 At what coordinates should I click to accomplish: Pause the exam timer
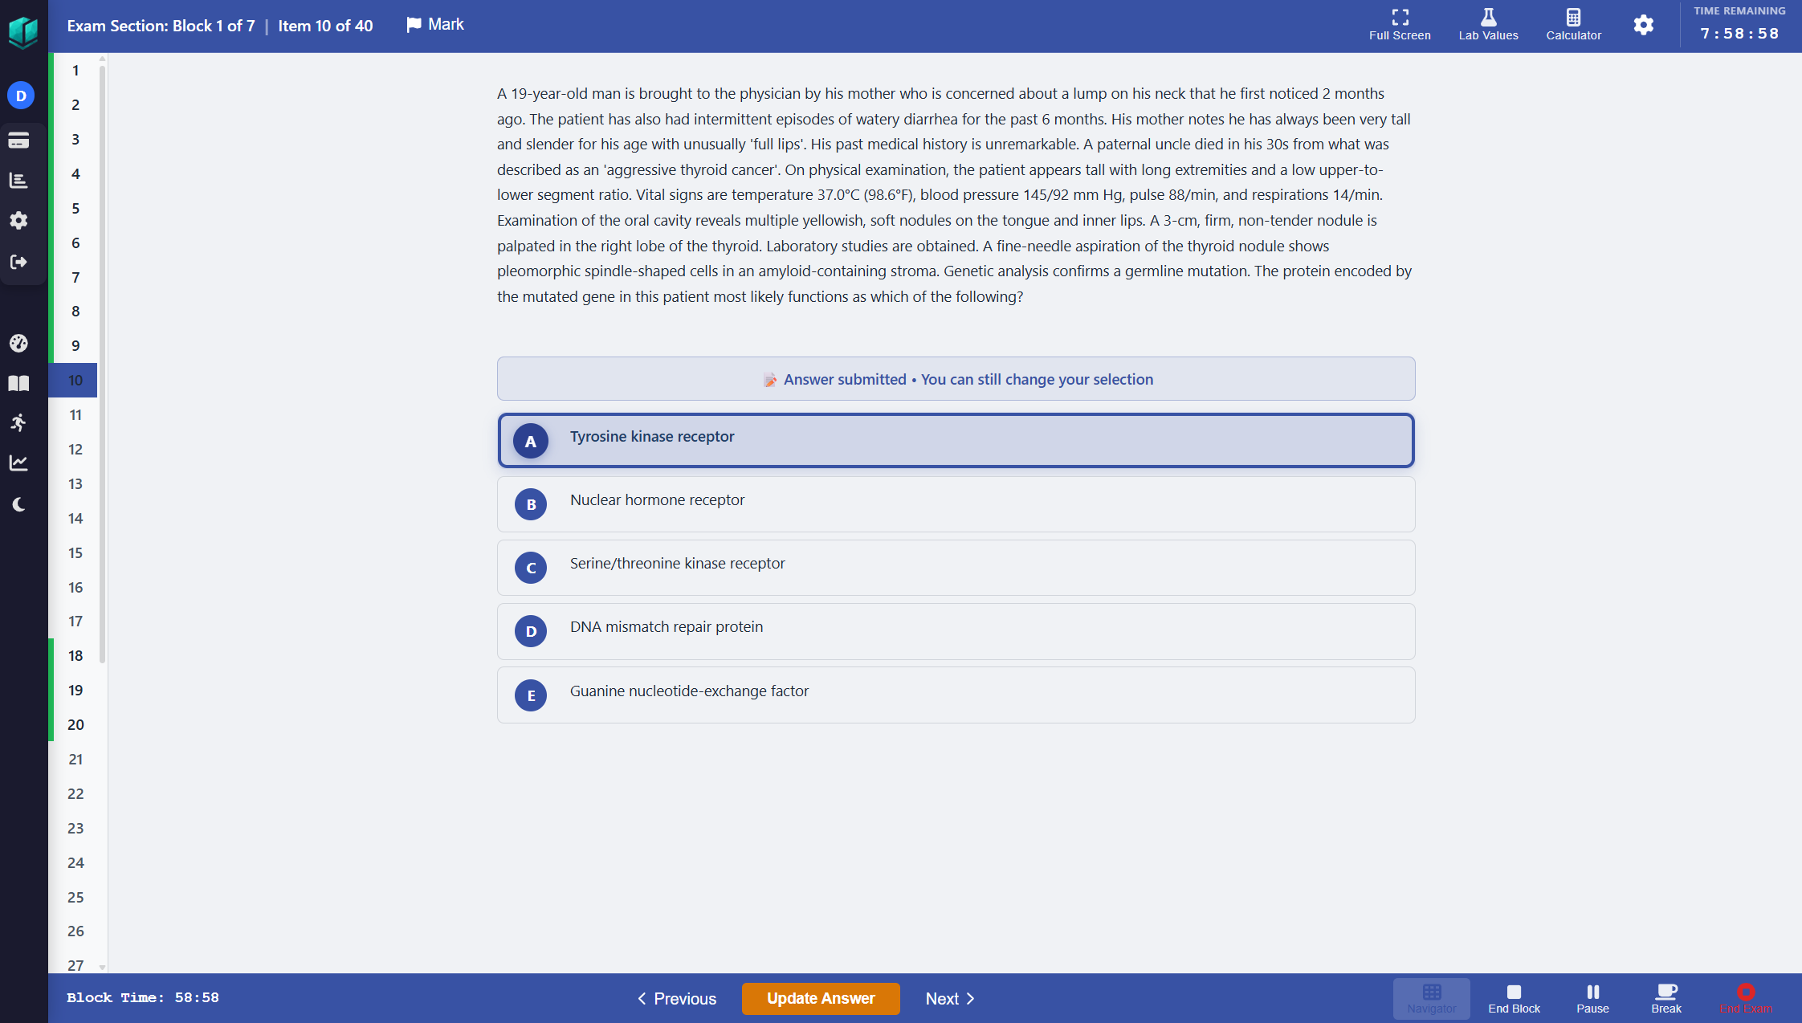coord(1592,998)
